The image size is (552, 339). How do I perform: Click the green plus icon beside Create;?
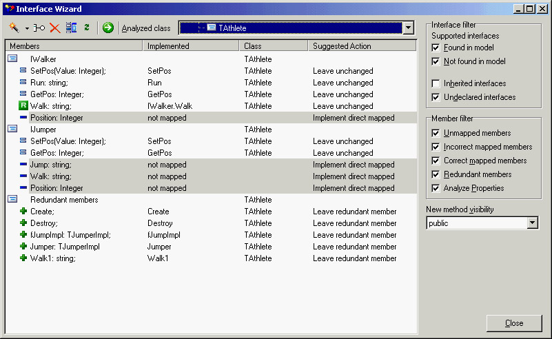23,212
